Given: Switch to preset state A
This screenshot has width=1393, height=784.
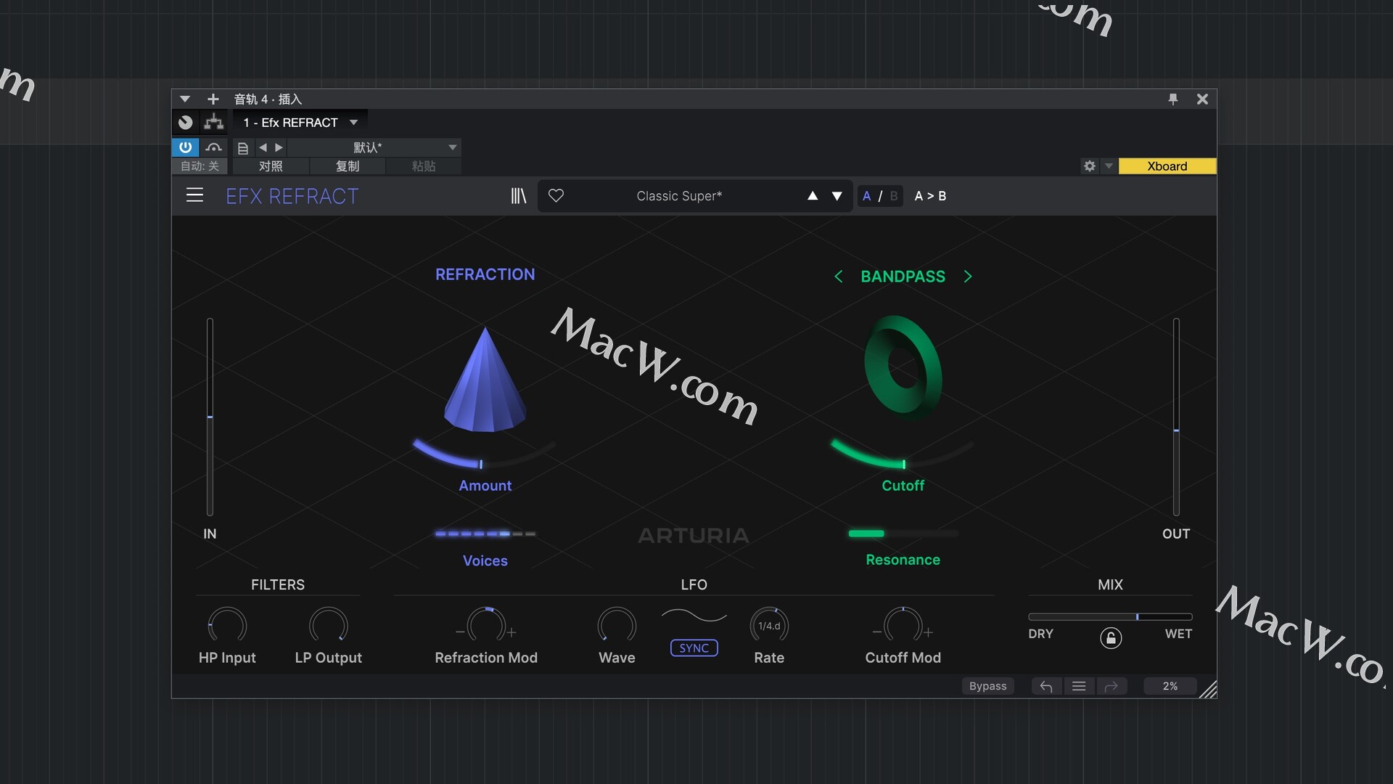Looking at the screenshot, I should pyautogui.click(x=866, y=196).
